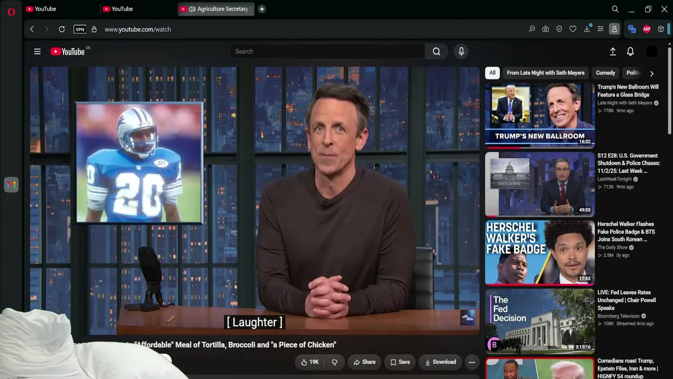Open the Adblock Plus extension

647,29
